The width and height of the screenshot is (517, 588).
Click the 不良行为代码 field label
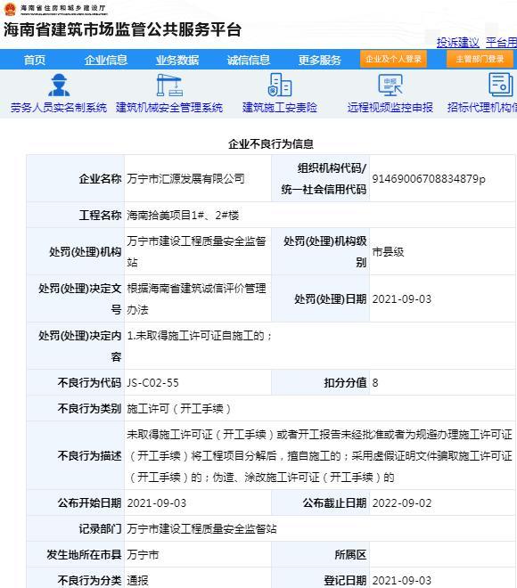[89, 383]
